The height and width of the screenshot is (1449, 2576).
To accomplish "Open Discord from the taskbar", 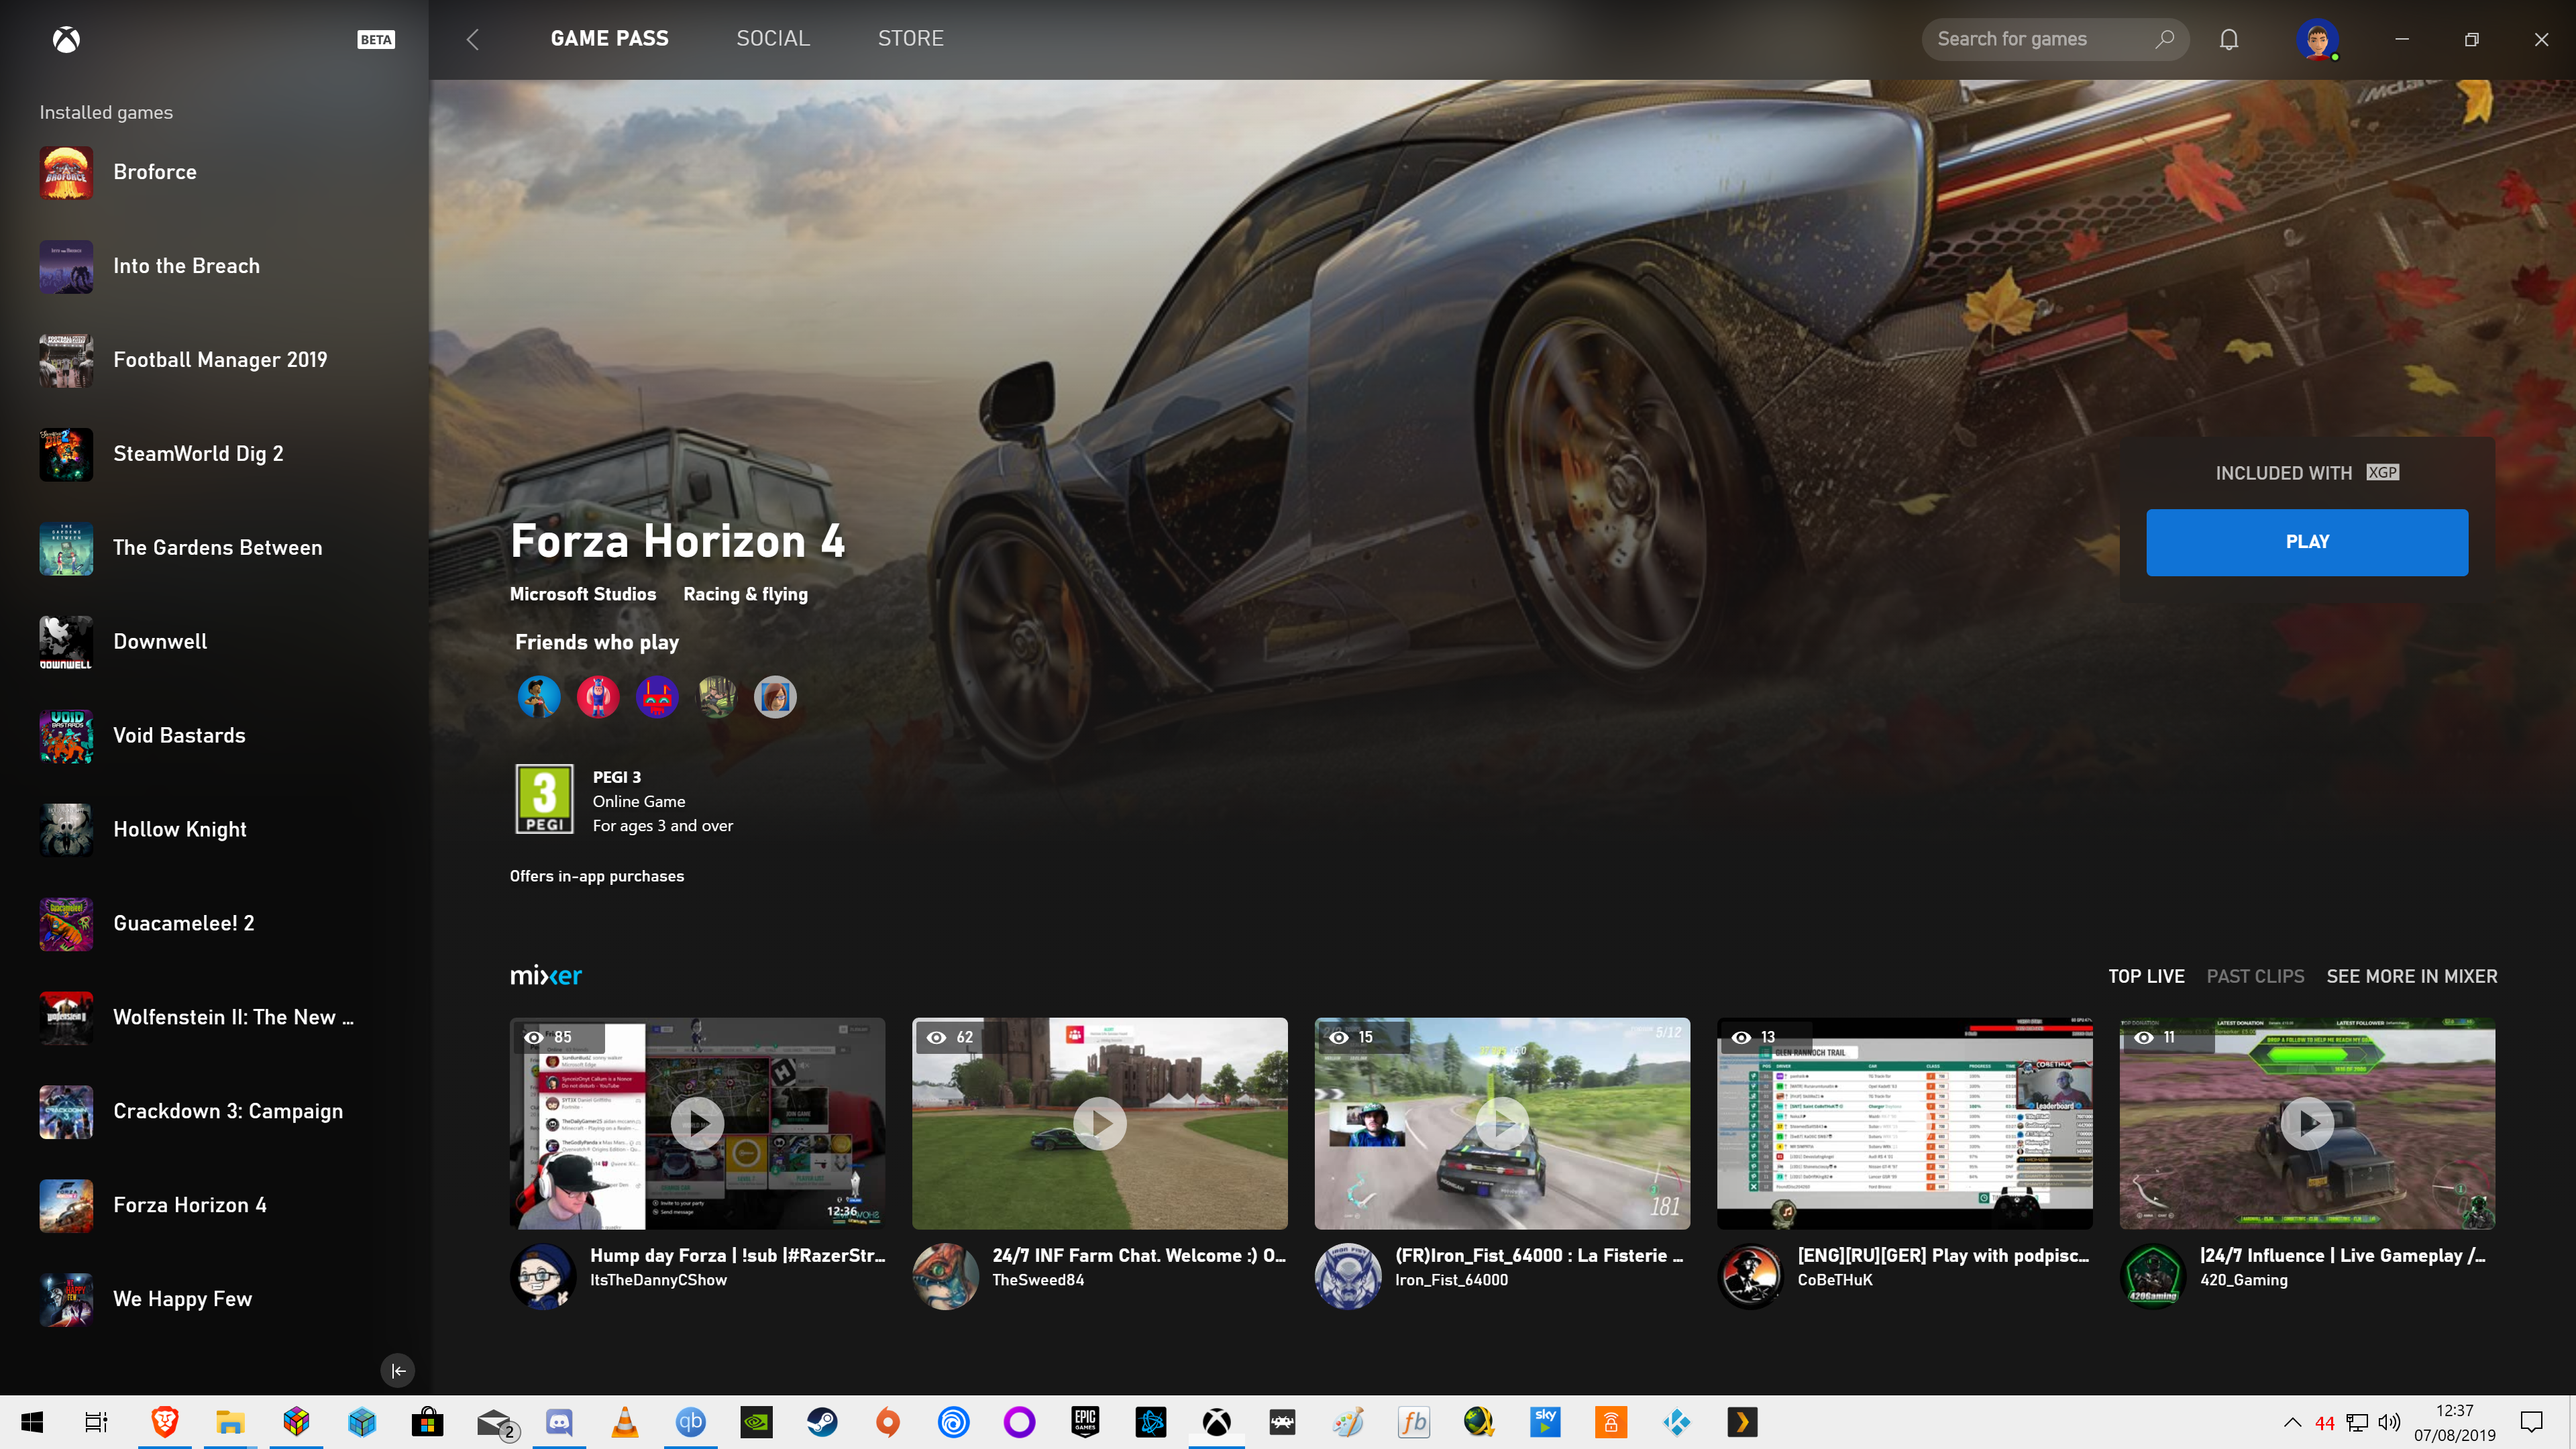I will pyautogui.click(x=559, y=1422).
